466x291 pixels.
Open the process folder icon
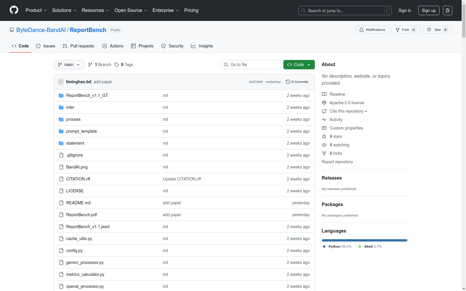[x=61, y=119]
